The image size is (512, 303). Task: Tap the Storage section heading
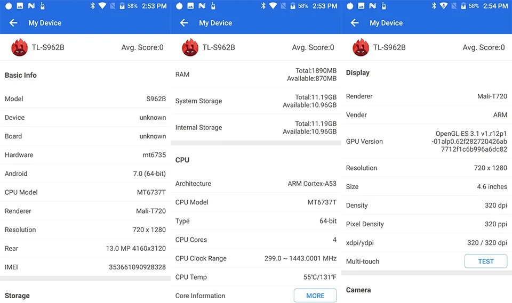click(x=17, y=296)
